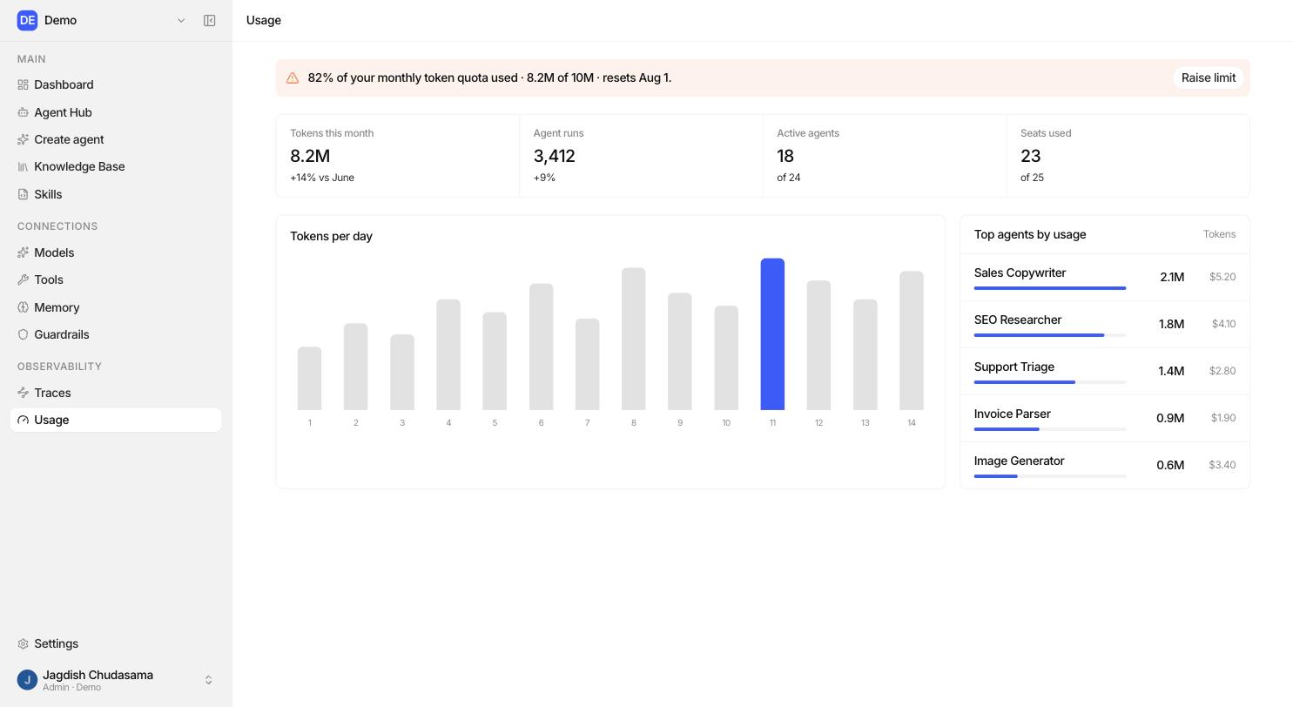Collapse the sidebar with panel toggle
Screen dimensions: 1293x707
point(210,20)
